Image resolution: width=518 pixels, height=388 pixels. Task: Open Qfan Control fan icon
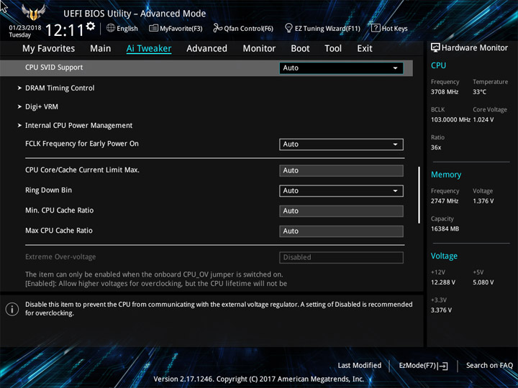coord(217,28)
